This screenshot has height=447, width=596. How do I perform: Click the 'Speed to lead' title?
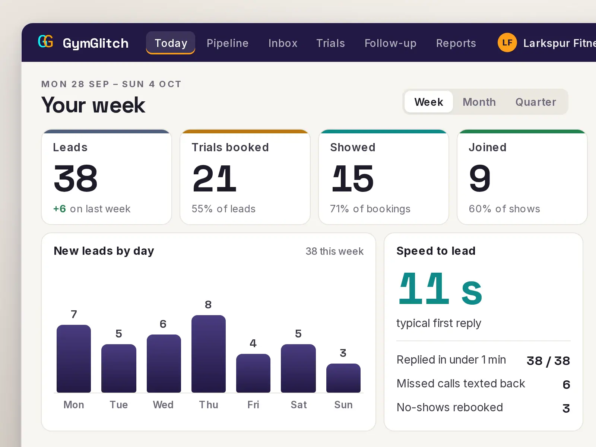pyautogui.click(x=436, y=251)
